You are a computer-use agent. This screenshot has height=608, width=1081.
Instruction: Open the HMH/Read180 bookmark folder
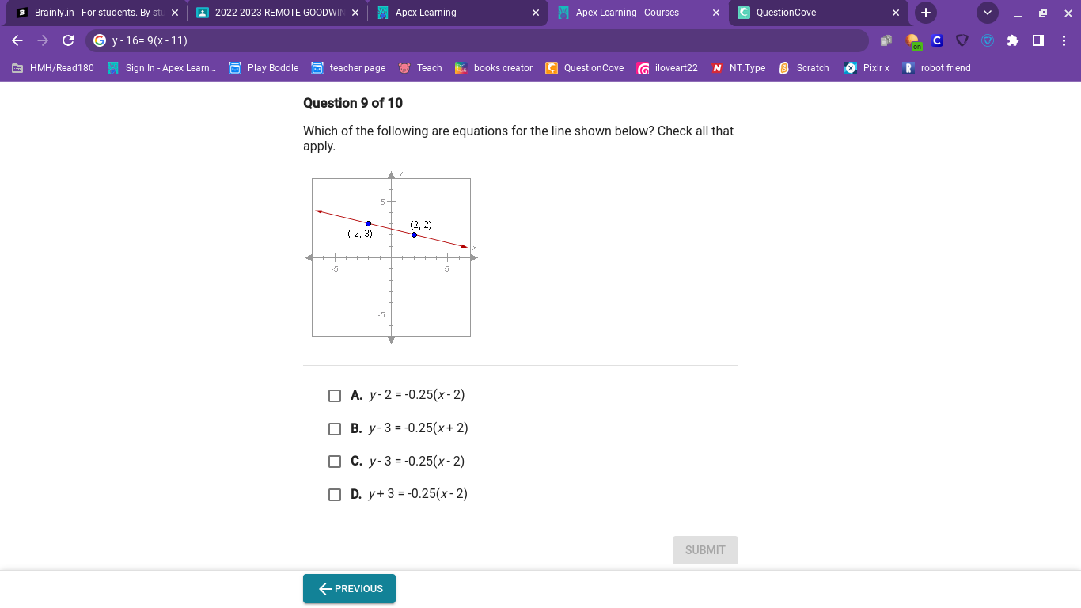53,68
